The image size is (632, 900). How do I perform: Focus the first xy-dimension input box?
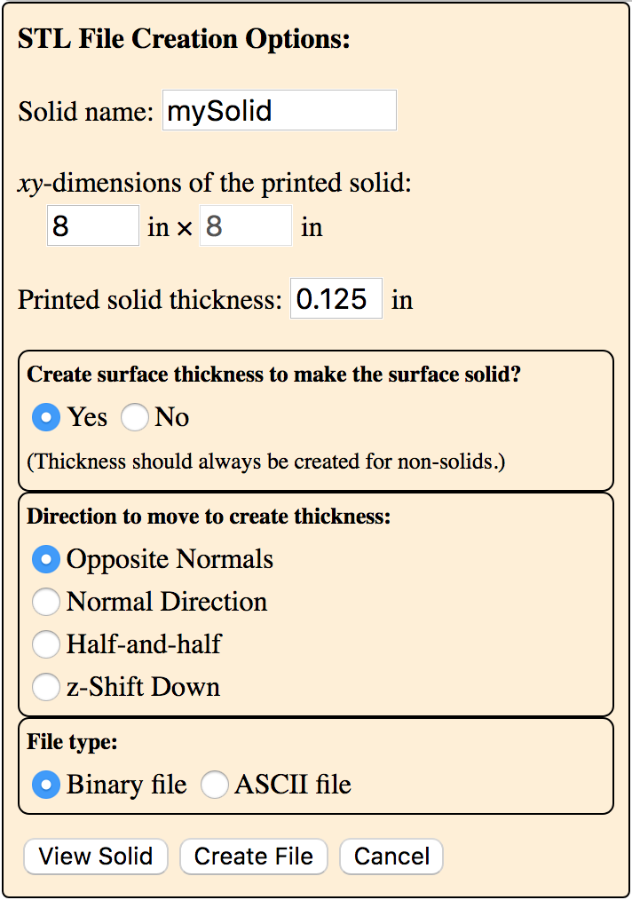(x=93, y=225)
